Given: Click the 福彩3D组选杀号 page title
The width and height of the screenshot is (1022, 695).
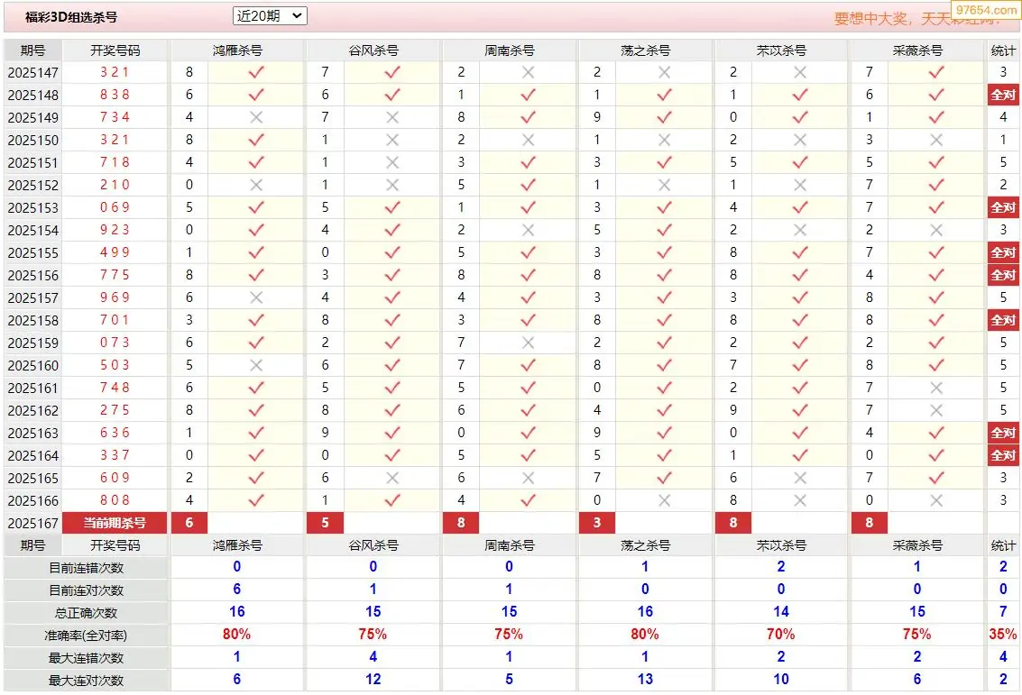Looking at the screenshot, I should (x=71, y=18).
